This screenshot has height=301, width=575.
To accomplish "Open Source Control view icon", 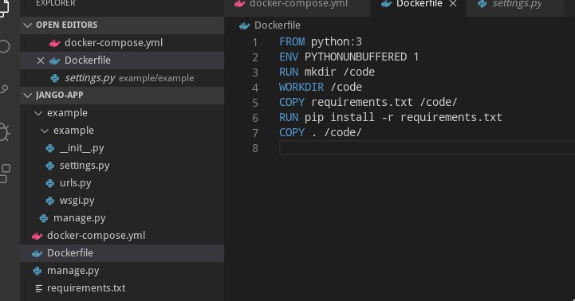I will pyautogui.click(x=4, y=89).
